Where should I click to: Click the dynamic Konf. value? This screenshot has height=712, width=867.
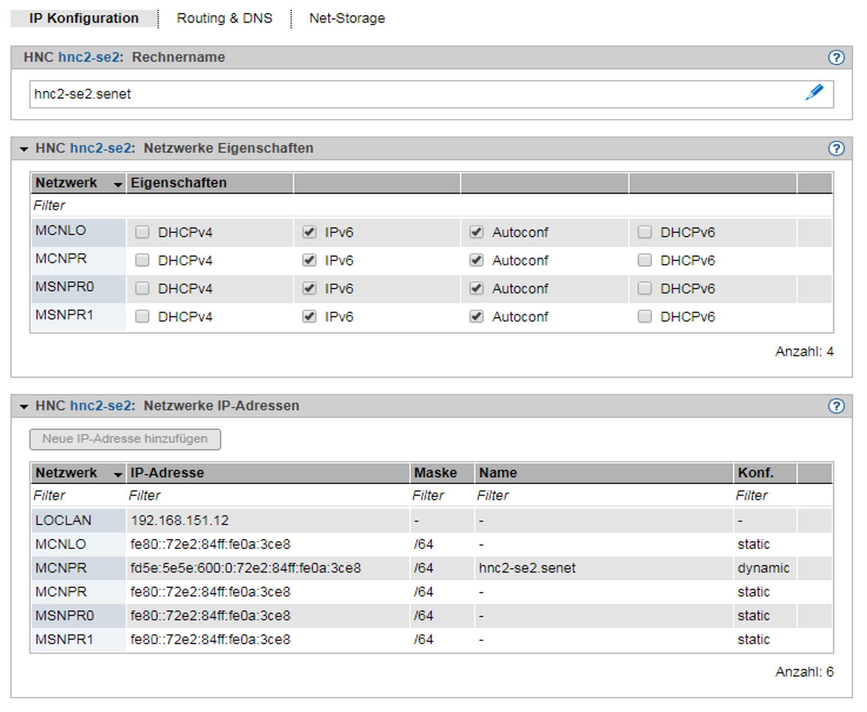coord(764,568)
